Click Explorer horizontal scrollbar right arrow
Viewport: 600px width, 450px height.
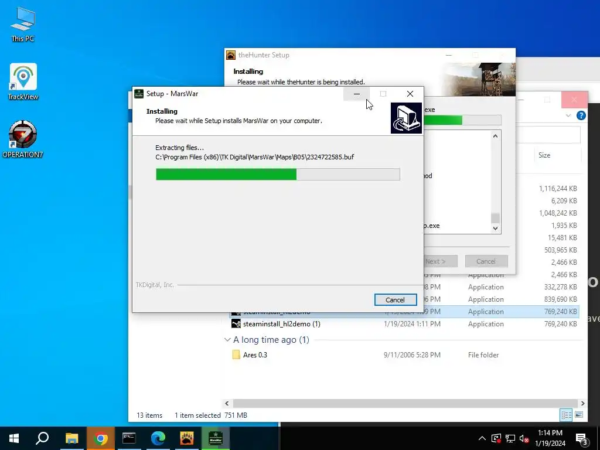pyautogui.click(x=582, y=403)
